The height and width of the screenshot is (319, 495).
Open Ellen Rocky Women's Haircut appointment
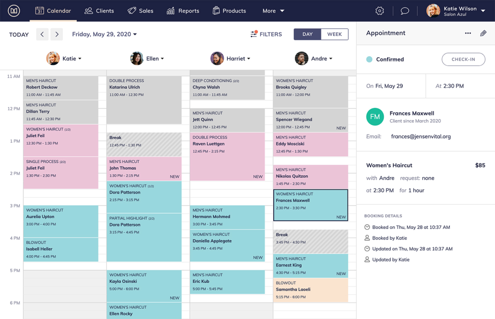pos(144,311)
